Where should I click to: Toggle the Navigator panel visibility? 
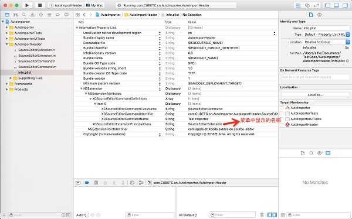point(327,5)
